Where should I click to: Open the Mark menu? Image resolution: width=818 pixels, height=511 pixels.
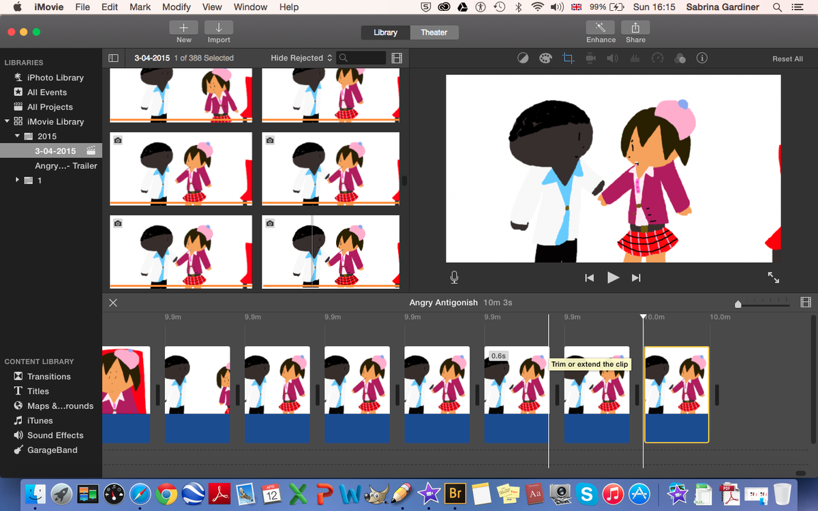point(140,7)
